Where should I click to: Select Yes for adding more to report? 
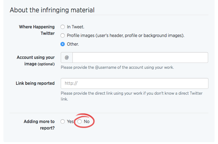[x=63, y=121]
